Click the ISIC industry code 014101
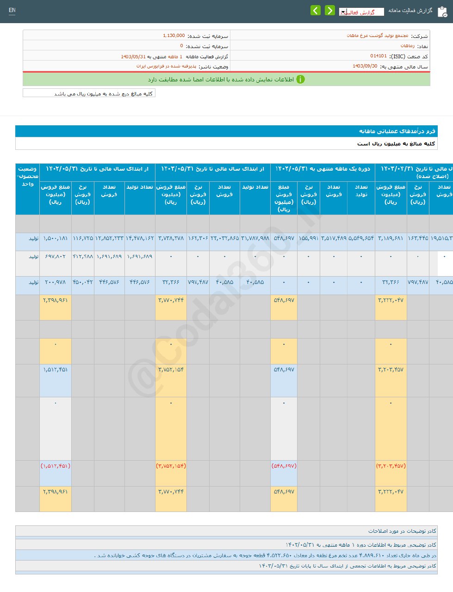Viewport: 453px width, 592px height. click(378, 56)
